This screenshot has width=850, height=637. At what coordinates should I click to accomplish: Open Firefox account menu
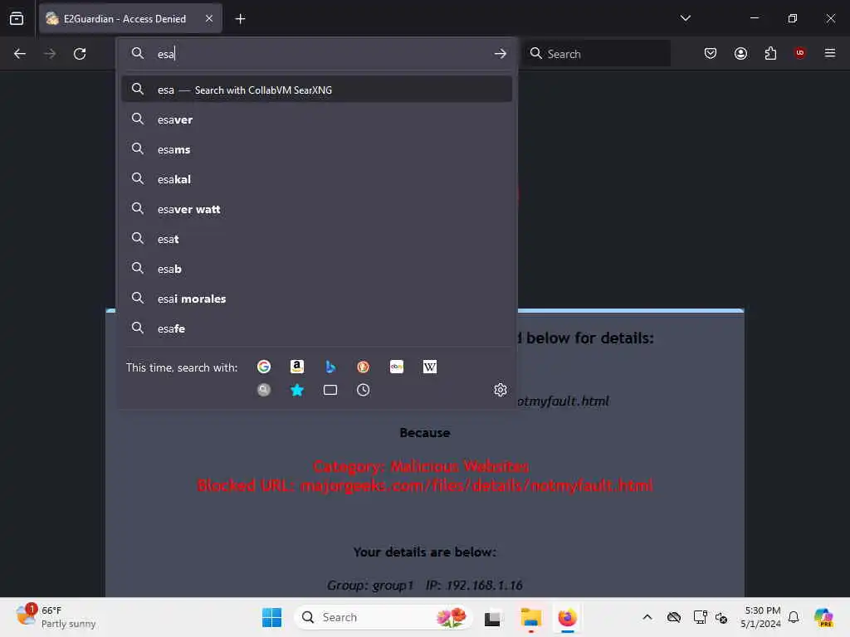(741, 53)
